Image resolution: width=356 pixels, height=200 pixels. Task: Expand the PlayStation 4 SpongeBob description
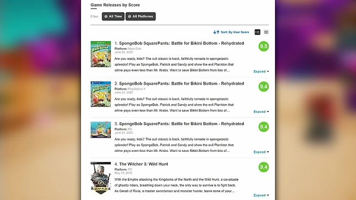point(261,111)
